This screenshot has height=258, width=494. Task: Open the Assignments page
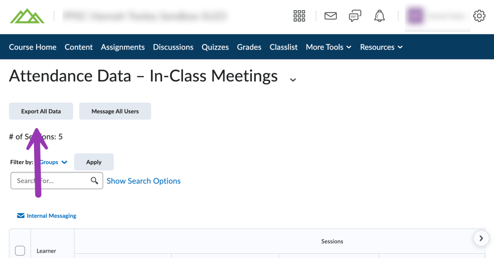point(123,47)
